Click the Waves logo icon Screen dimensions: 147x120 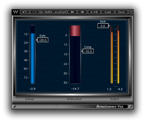coord(16,12)
